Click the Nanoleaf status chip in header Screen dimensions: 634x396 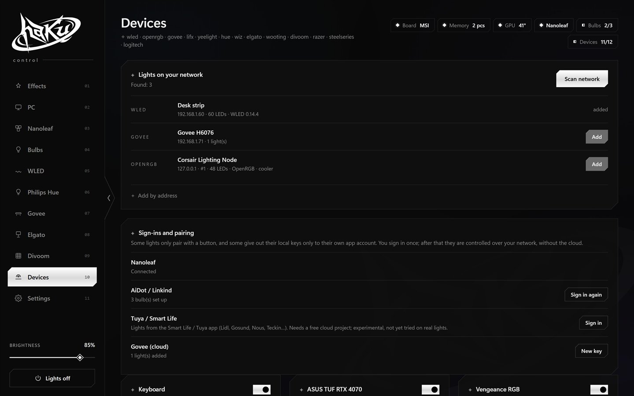coord(554,26)
